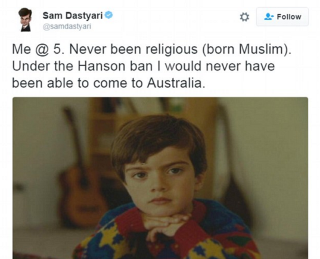Open the childhood photo attached to tweet
320x259 pixels.
click(160, 178)
